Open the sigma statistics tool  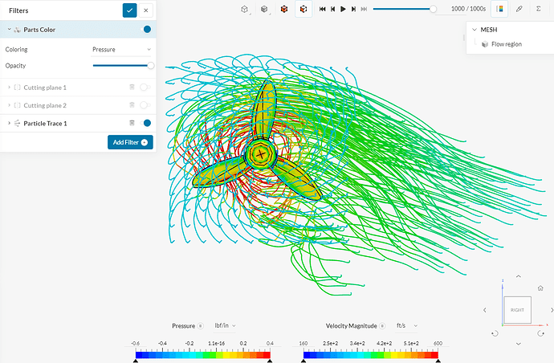[x=539, y=9]
